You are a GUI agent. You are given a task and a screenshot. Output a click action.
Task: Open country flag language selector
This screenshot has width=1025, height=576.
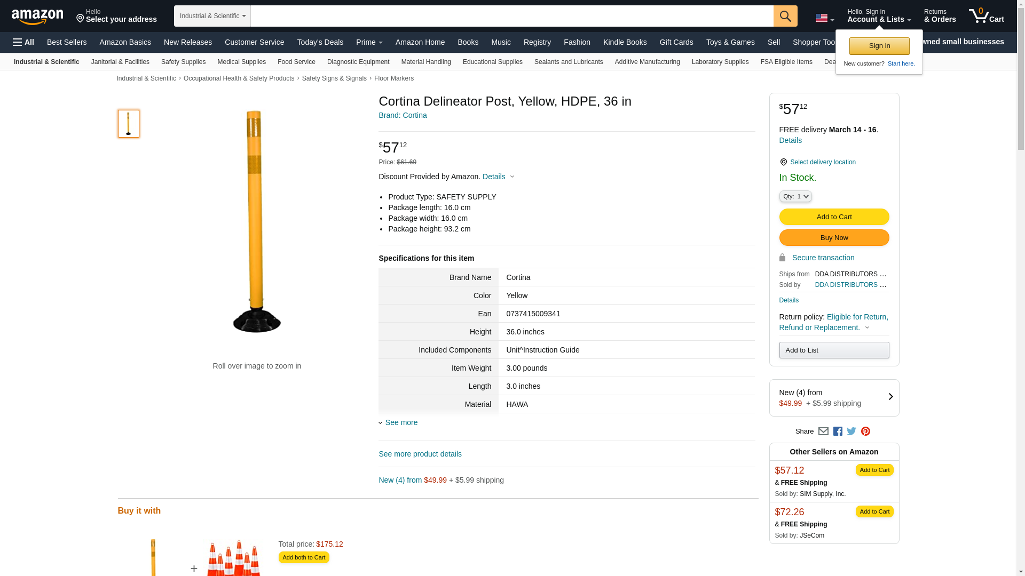[x=824, y=18]
